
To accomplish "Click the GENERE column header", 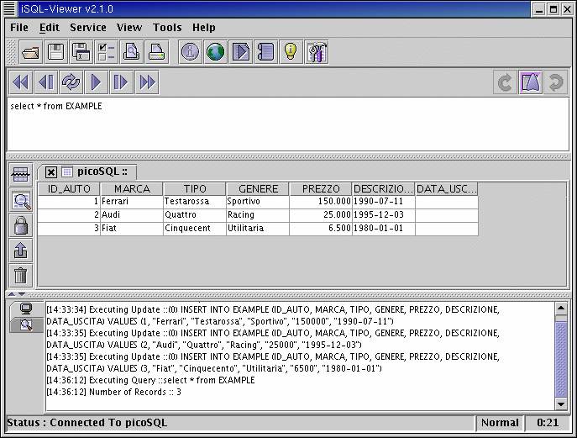I will tap(258, 189).
